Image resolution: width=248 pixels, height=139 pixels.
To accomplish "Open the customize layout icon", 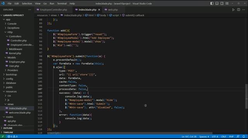I will click(x=227, y=3).
